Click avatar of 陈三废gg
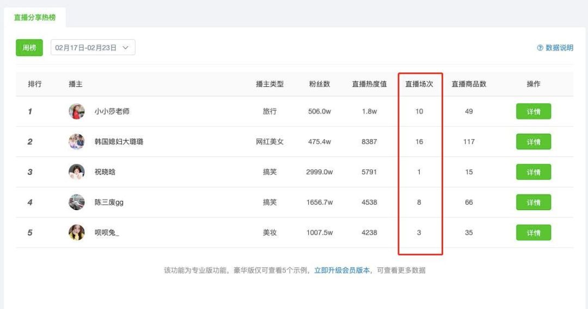This screenshot has width=588, height=309. pyautogui.click(x=77, y=203)
